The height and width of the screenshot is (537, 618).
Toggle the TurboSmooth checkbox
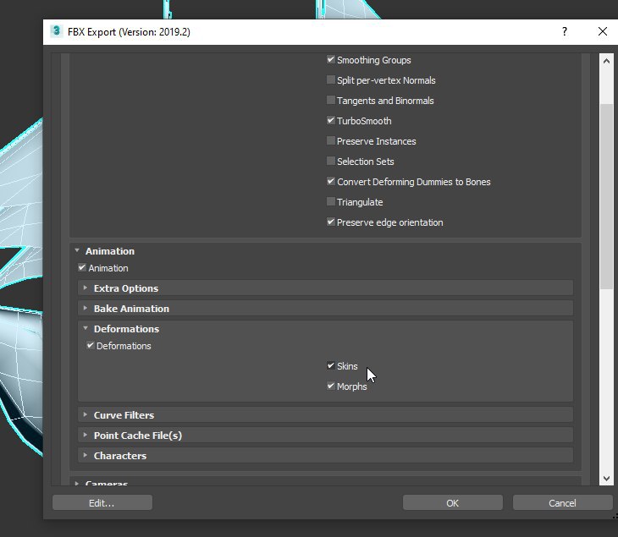pyautogui.click(x=331, y=120)
